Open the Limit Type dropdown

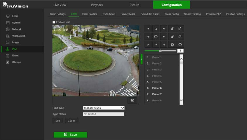click(x=104, y=108)
